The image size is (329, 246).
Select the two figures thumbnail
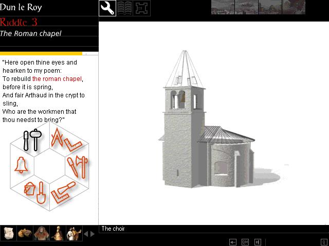pyautogui.click(x=74, y=233)
